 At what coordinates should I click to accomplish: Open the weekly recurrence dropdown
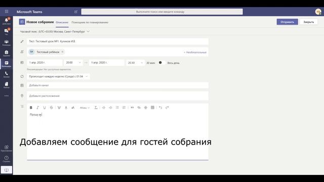point(58,76)
